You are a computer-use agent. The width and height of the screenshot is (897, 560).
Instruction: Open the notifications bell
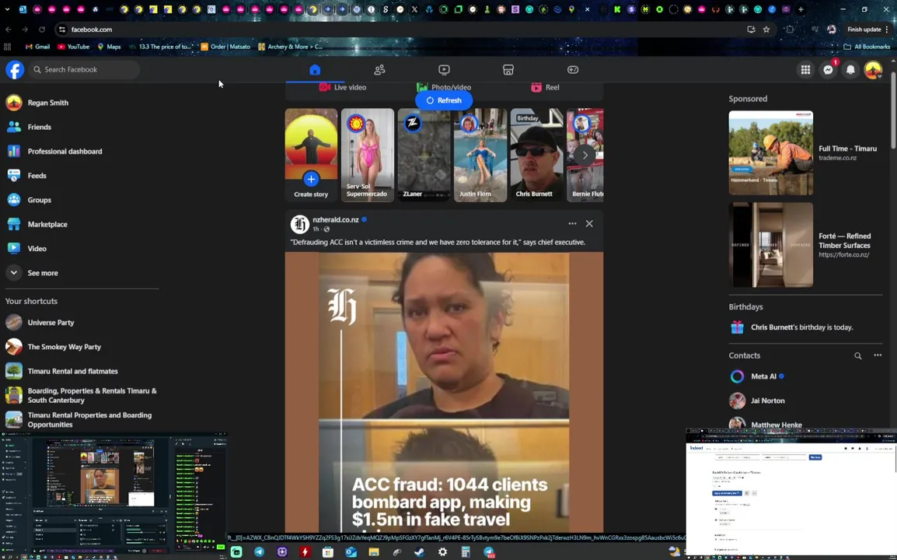point(850,70)
